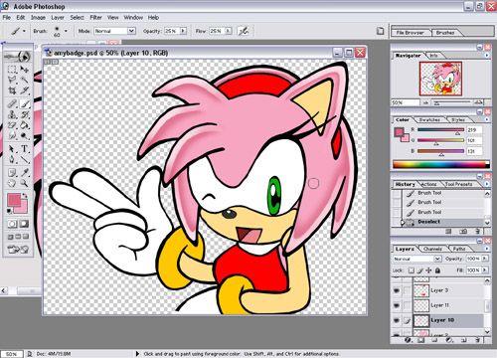Open the Filter menu
This screenshot has height=358, width=497.
pyautogui.click(x=95, y=18)
